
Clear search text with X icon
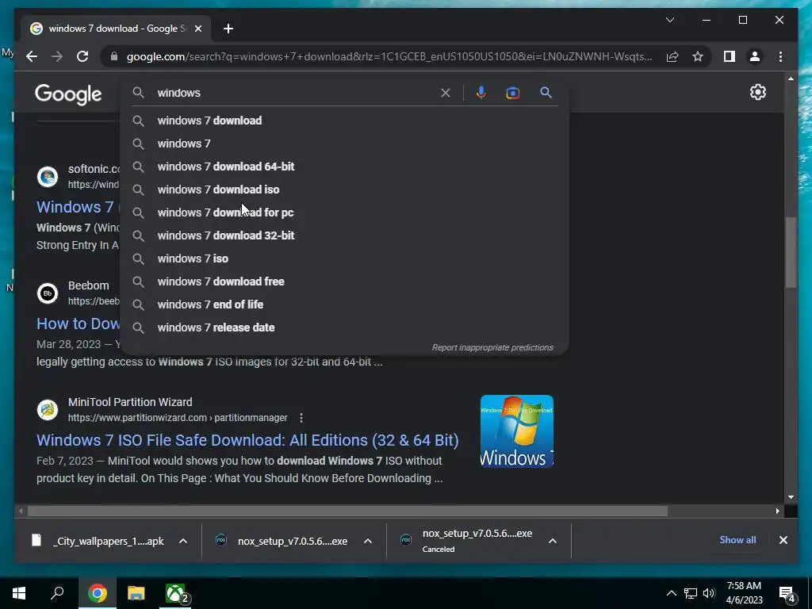[446, 94]
